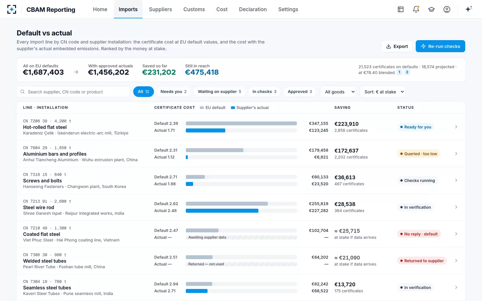
Task: Click the Re-run checks button
Action: (440, 46)
